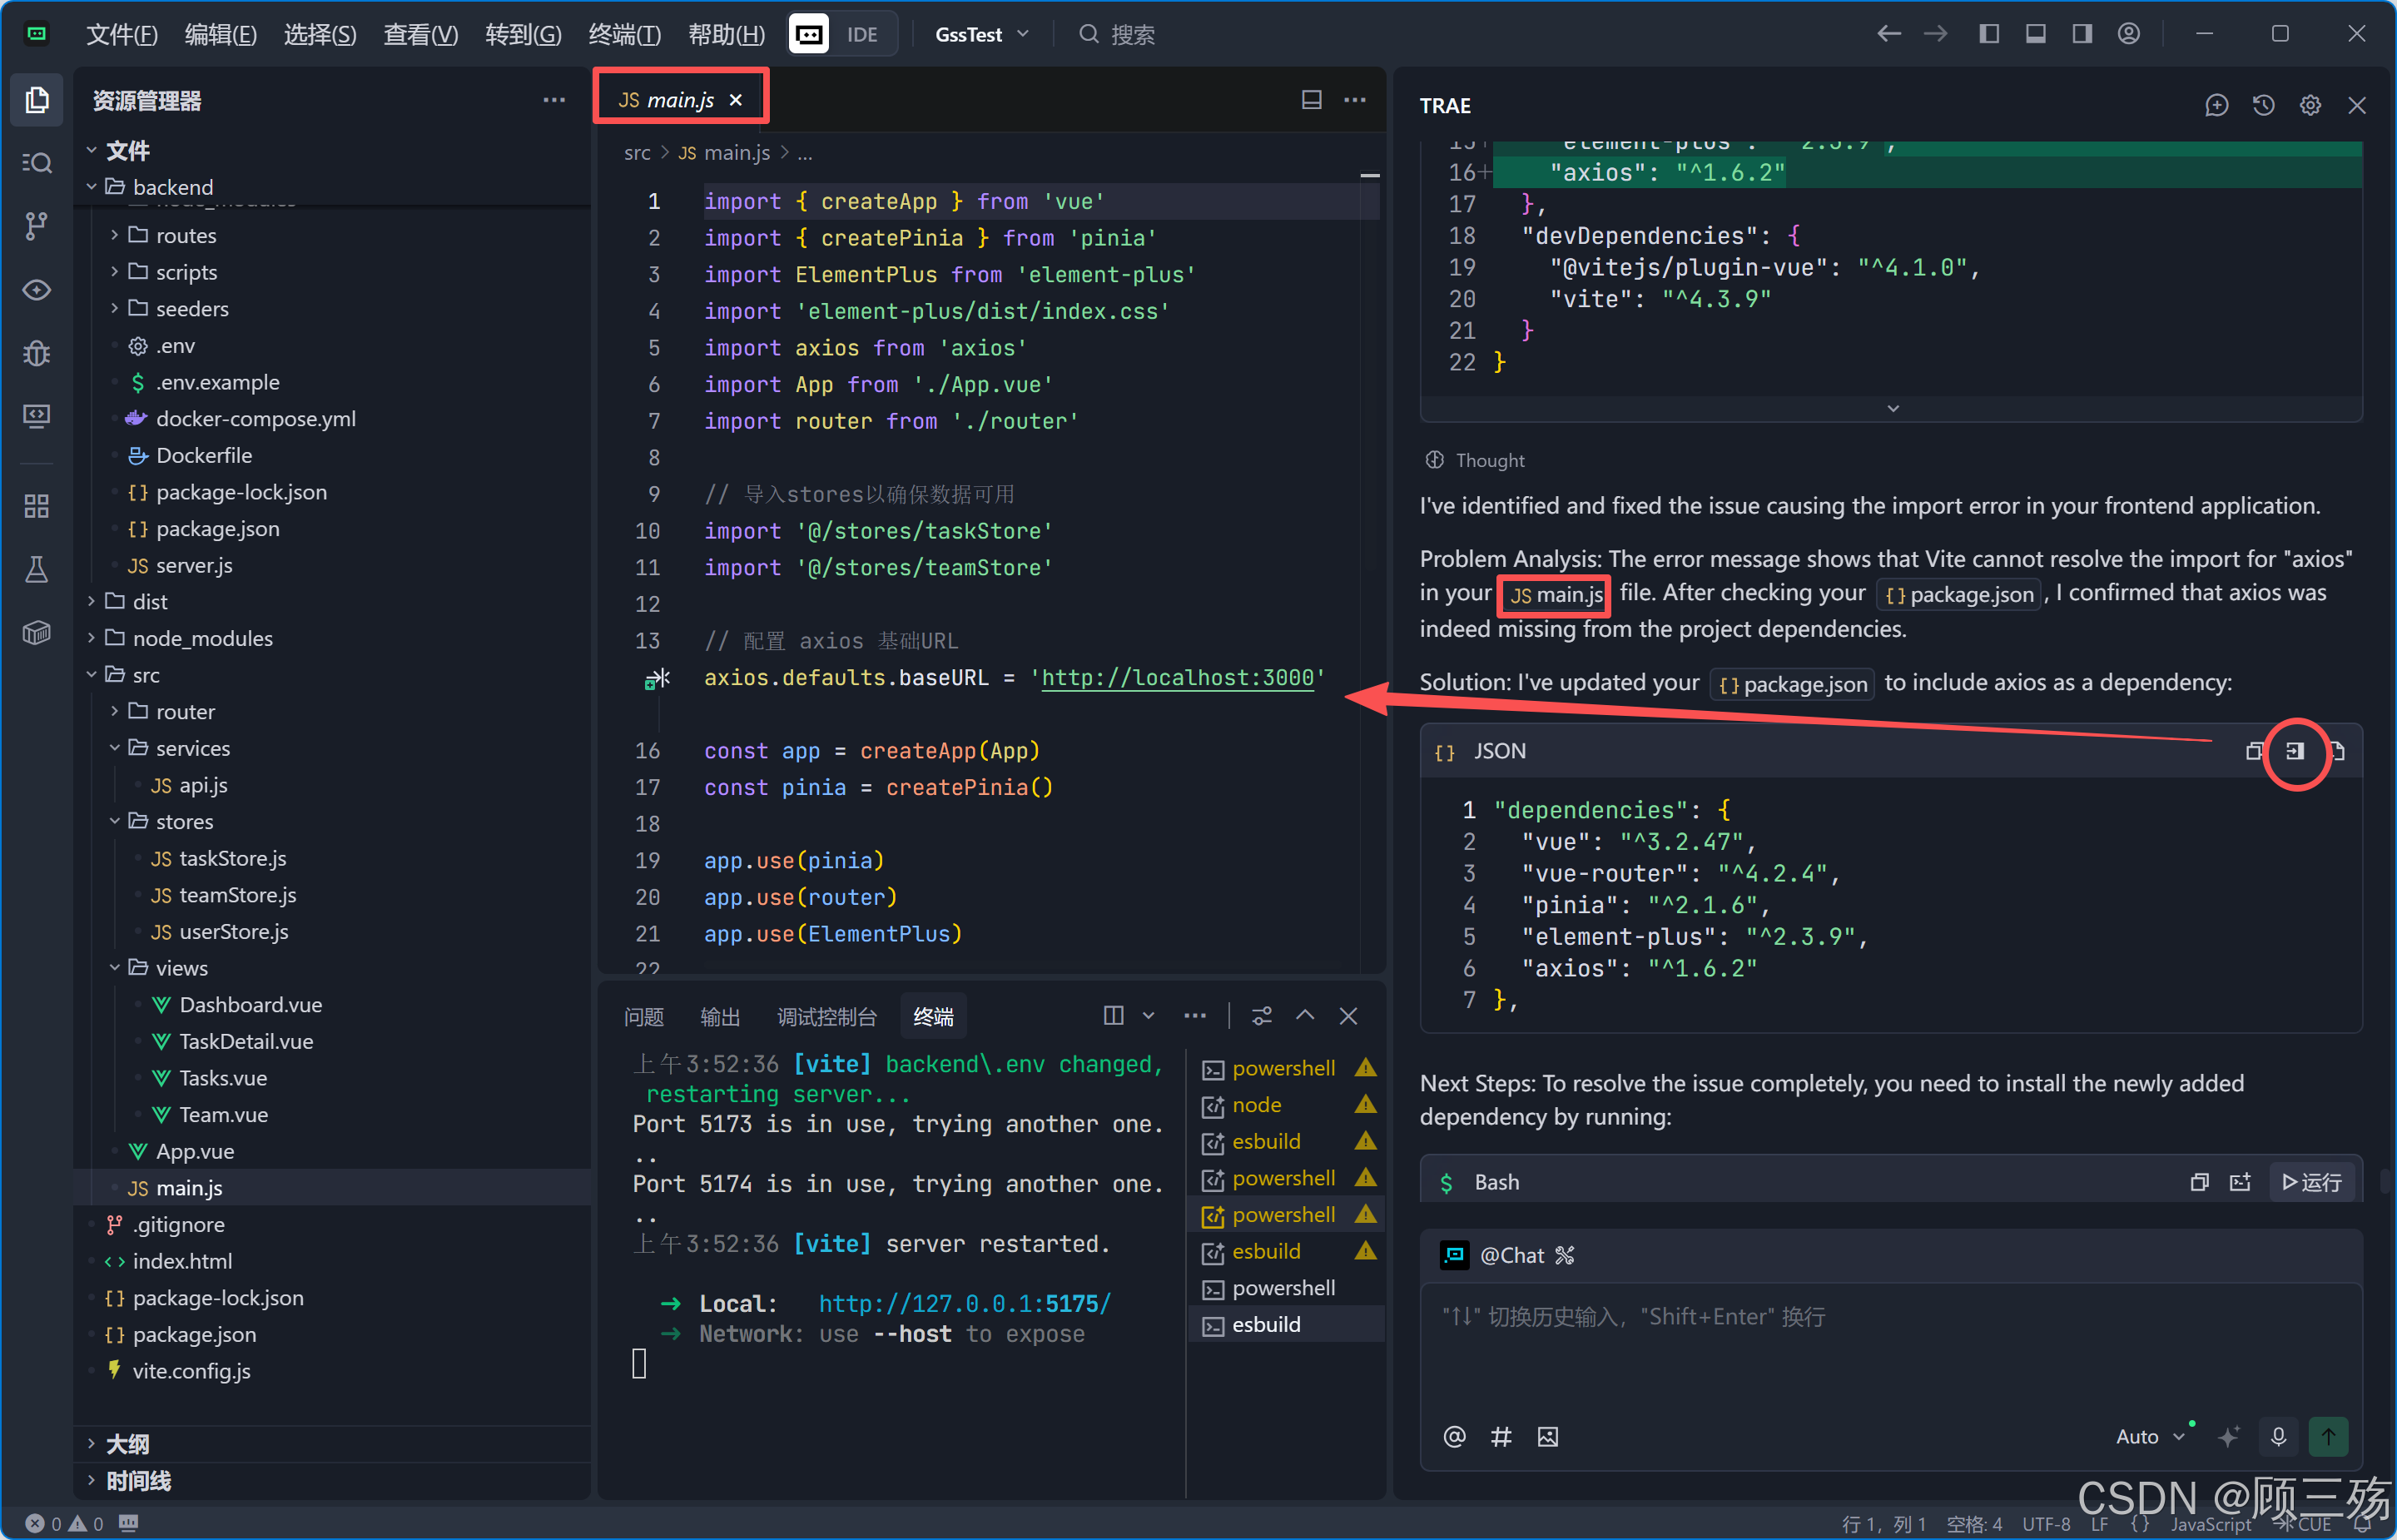2397x1540 pixels.
Task: Open the Search view in sidebar
Action: tap(36, 162)
